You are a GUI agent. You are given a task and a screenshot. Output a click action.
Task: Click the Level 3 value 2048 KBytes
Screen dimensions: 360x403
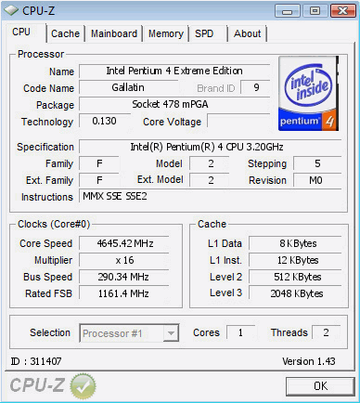point(295,293)
